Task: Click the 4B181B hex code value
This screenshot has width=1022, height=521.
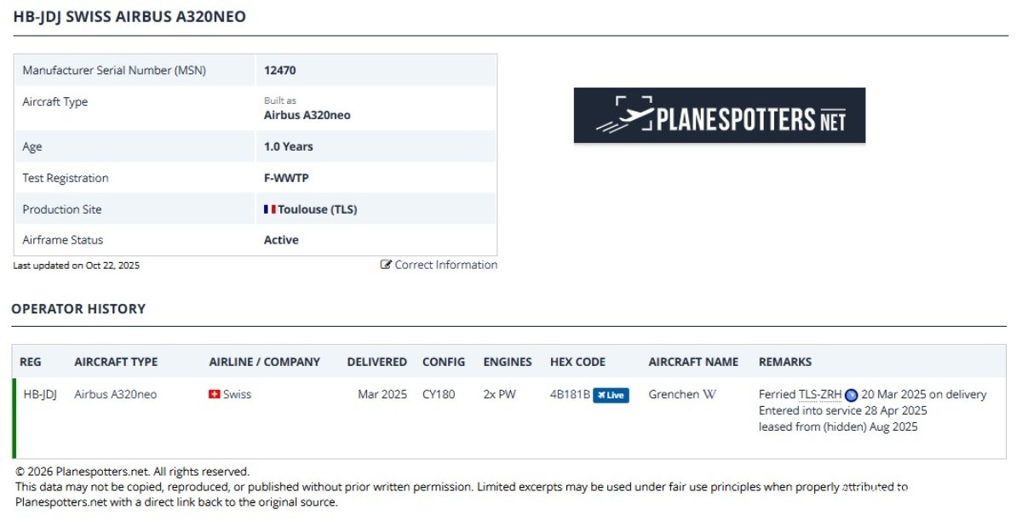Action: pyautogui.click(x=570, y=394)
